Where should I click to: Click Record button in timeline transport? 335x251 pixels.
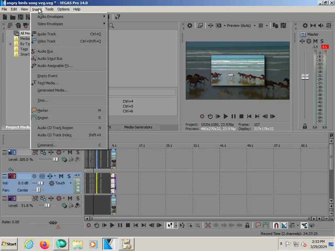tap(88, 226)
